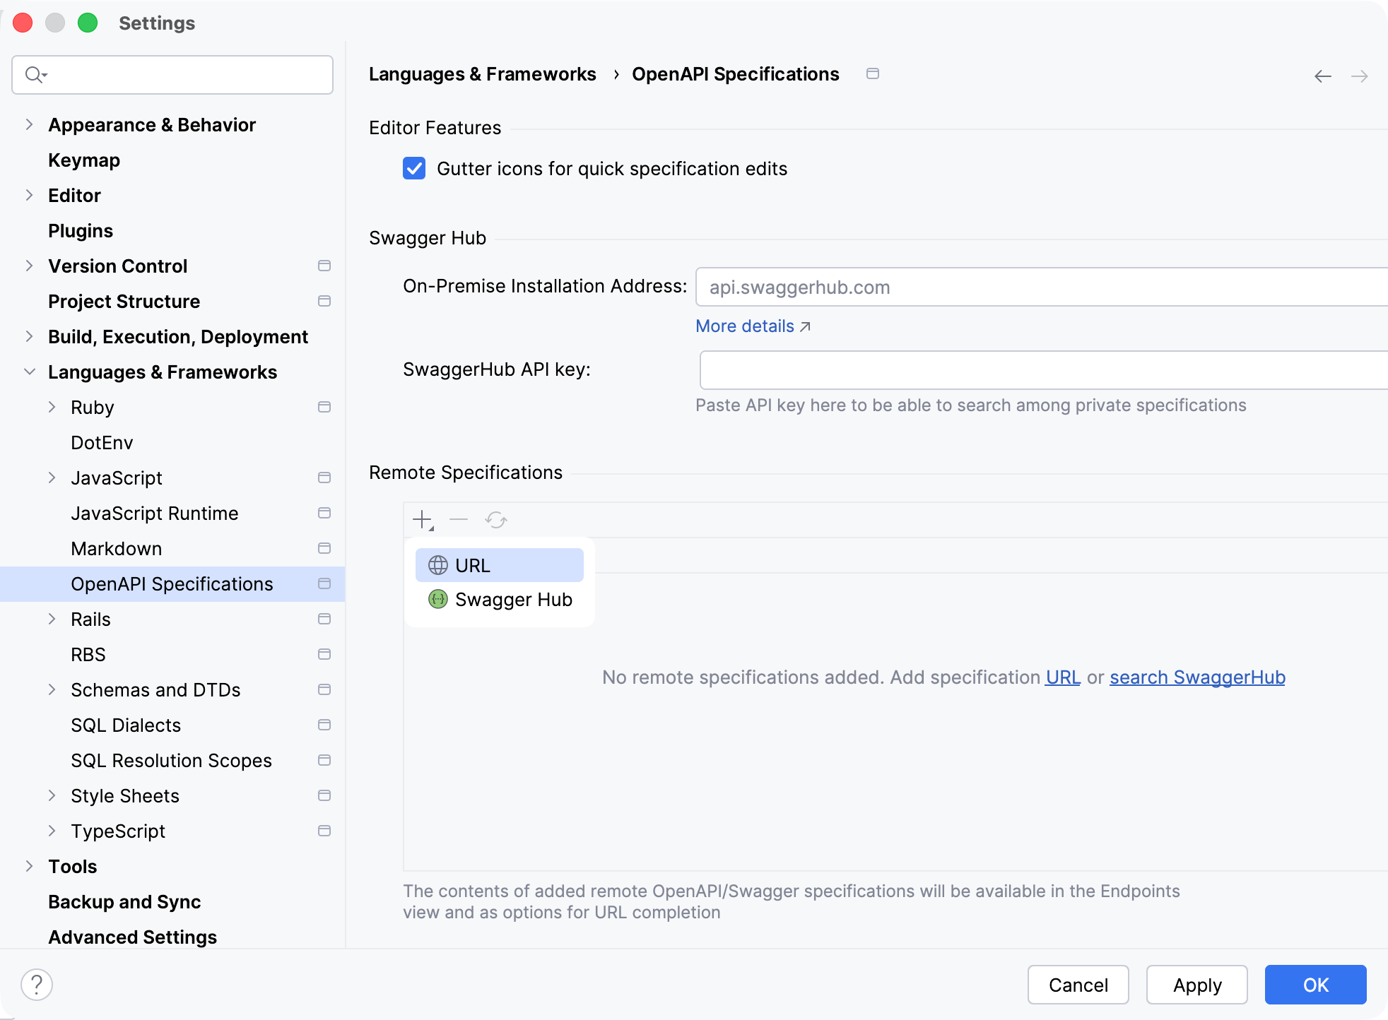1388x1020 pixels.
Task: Click the help question mark button
Action: point(37,984)
